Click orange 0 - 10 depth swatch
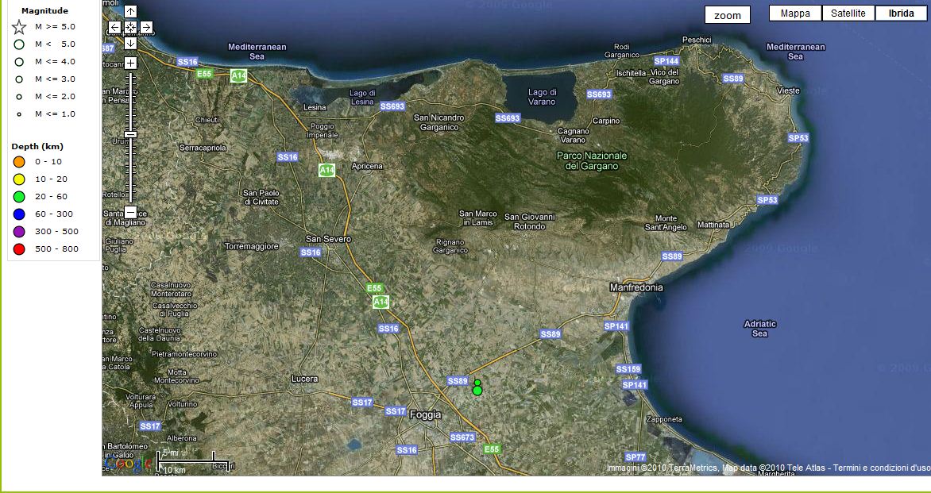The width and height of the screenshot is (931, 493). pyautogui.click(x=19, y=162)
